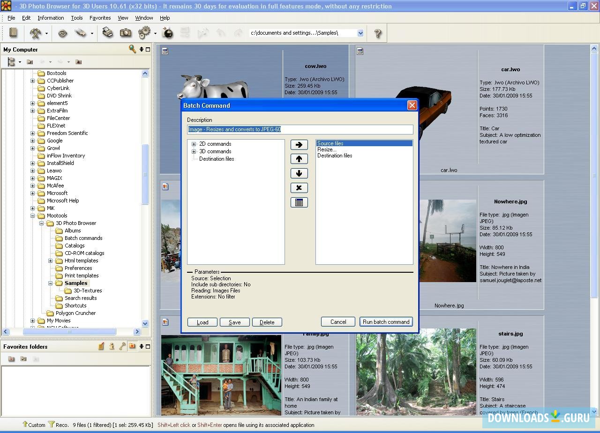Open the Samples path dropdown in the address bar
The height and width of the screenshot is (433, 600).
coord(360,33)
